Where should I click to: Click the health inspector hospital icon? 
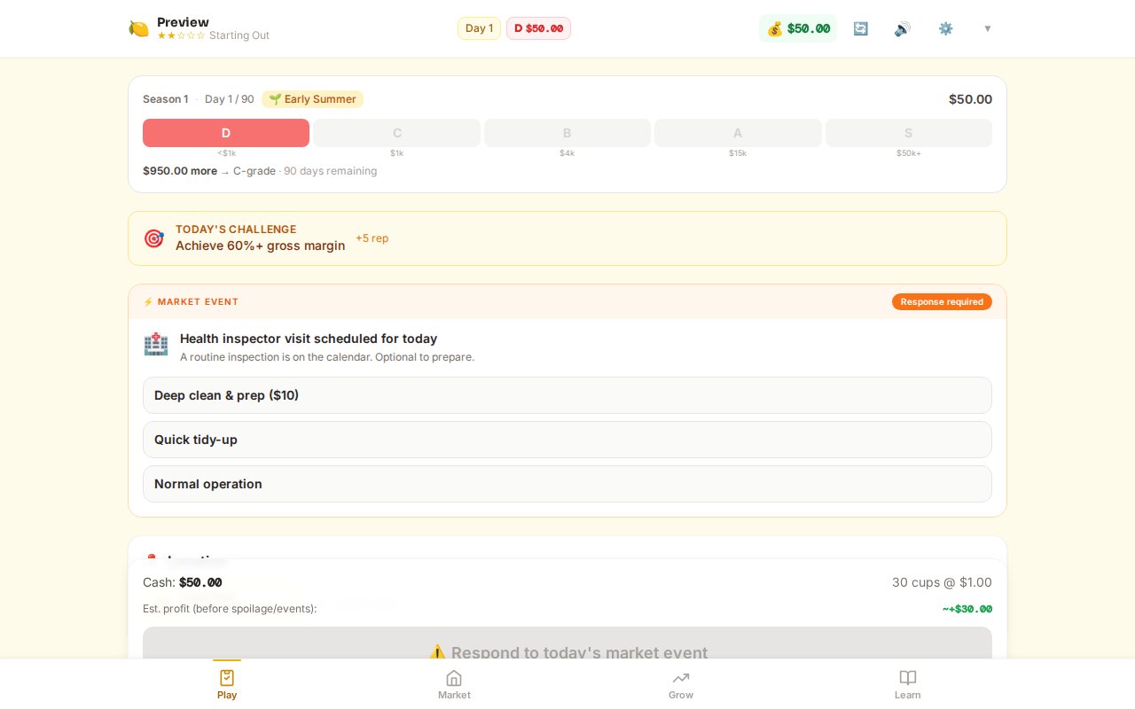coord(156,345)
